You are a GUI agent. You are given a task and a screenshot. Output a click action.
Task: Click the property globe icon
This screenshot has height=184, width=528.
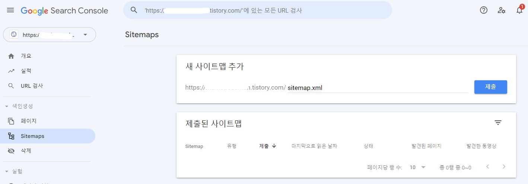tap(14, 35)
